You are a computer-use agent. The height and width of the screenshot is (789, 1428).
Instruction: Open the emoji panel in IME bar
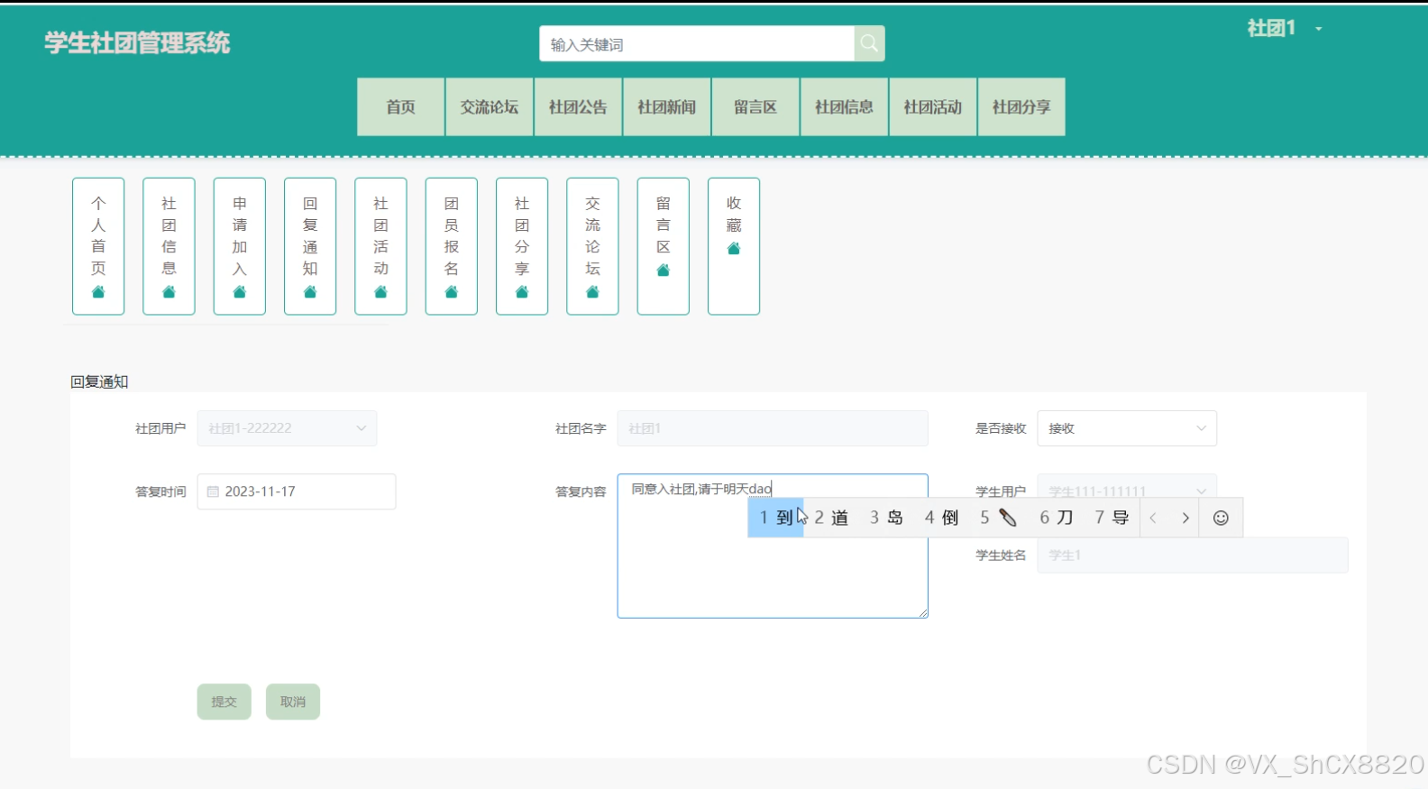(x=1221, y=518)
